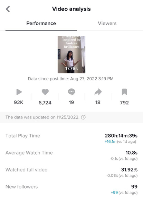Select the Total Play Time row
This screenshot has width=143, height=202.
(x=71, y=139)
